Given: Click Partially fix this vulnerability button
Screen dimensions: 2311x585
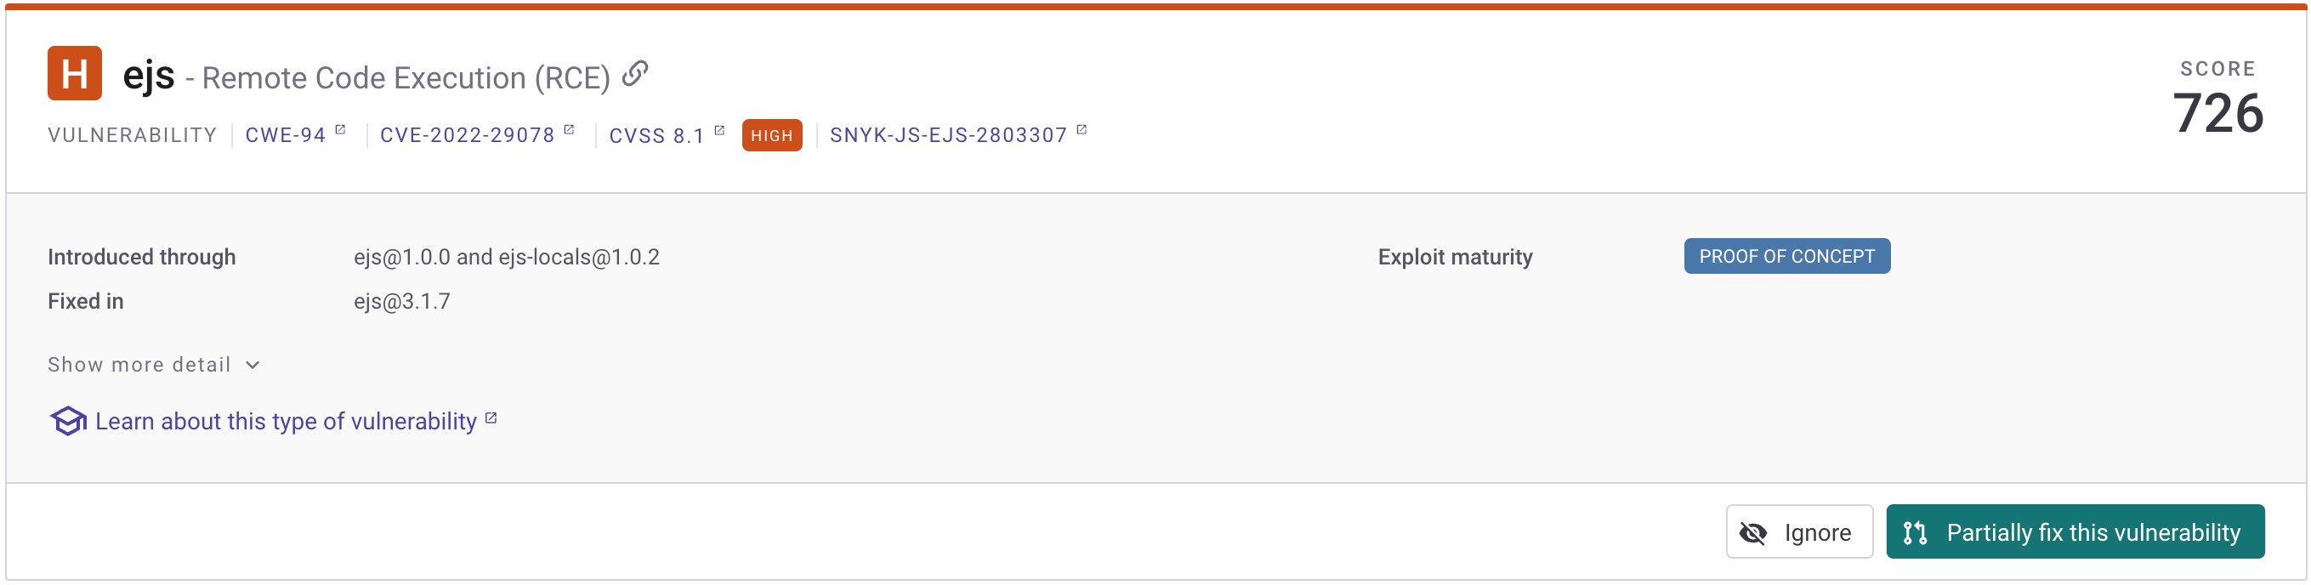Looking at the screenshot, I should click(2075, 532).
